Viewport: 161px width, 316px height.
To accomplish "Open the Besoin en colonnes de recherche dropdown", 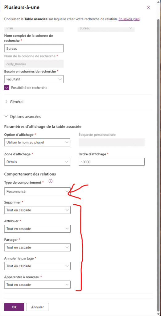I will [x=34, y=79].
